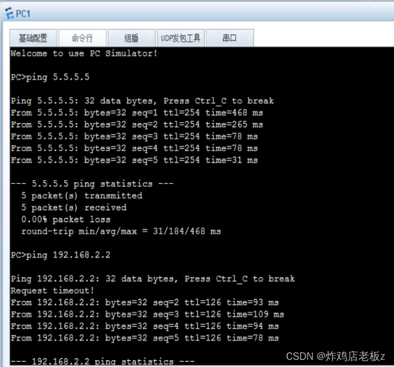Switch to the 基础配置 tab
Screen dimensions: 394x367
pos(33,38)
